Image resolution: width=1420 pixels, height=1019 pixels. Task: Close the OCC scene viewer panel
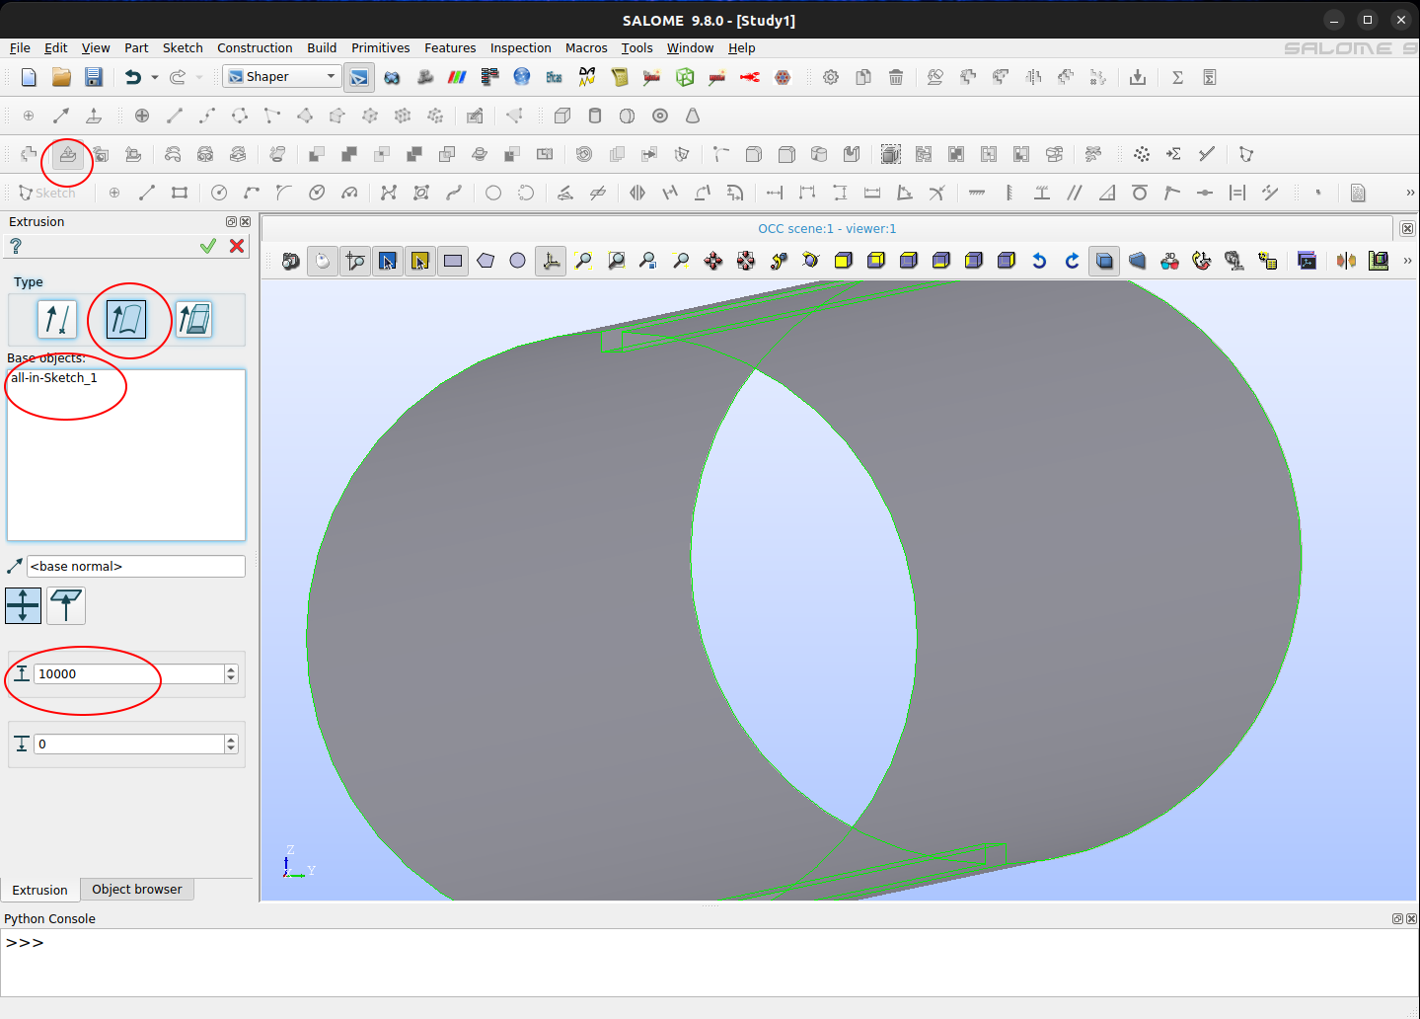click(x=1407, y=228)
